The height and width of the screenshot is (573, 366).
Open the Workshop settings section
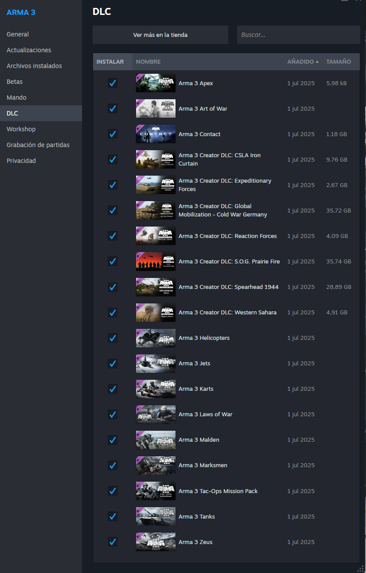[21, 129]
